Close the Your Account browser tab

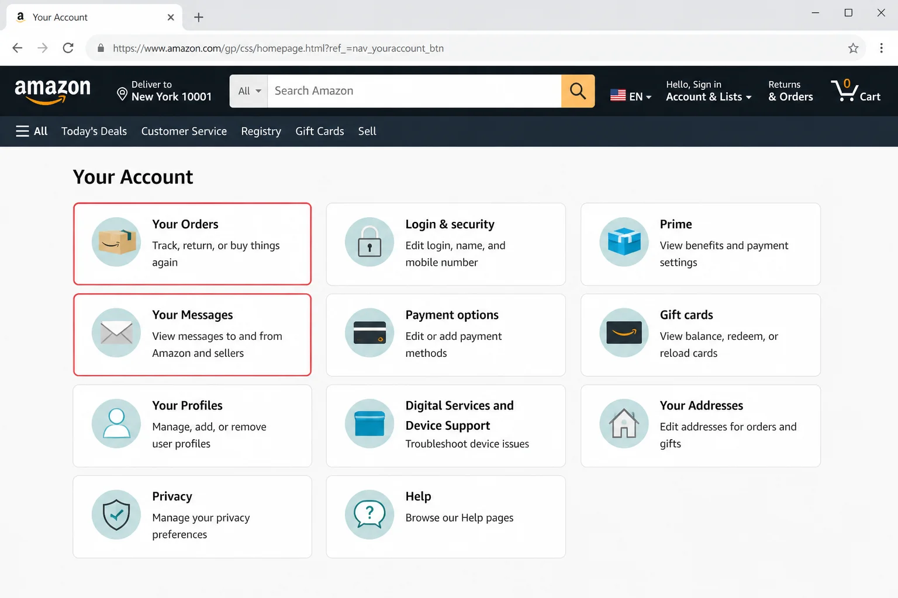tap(171, 18)
